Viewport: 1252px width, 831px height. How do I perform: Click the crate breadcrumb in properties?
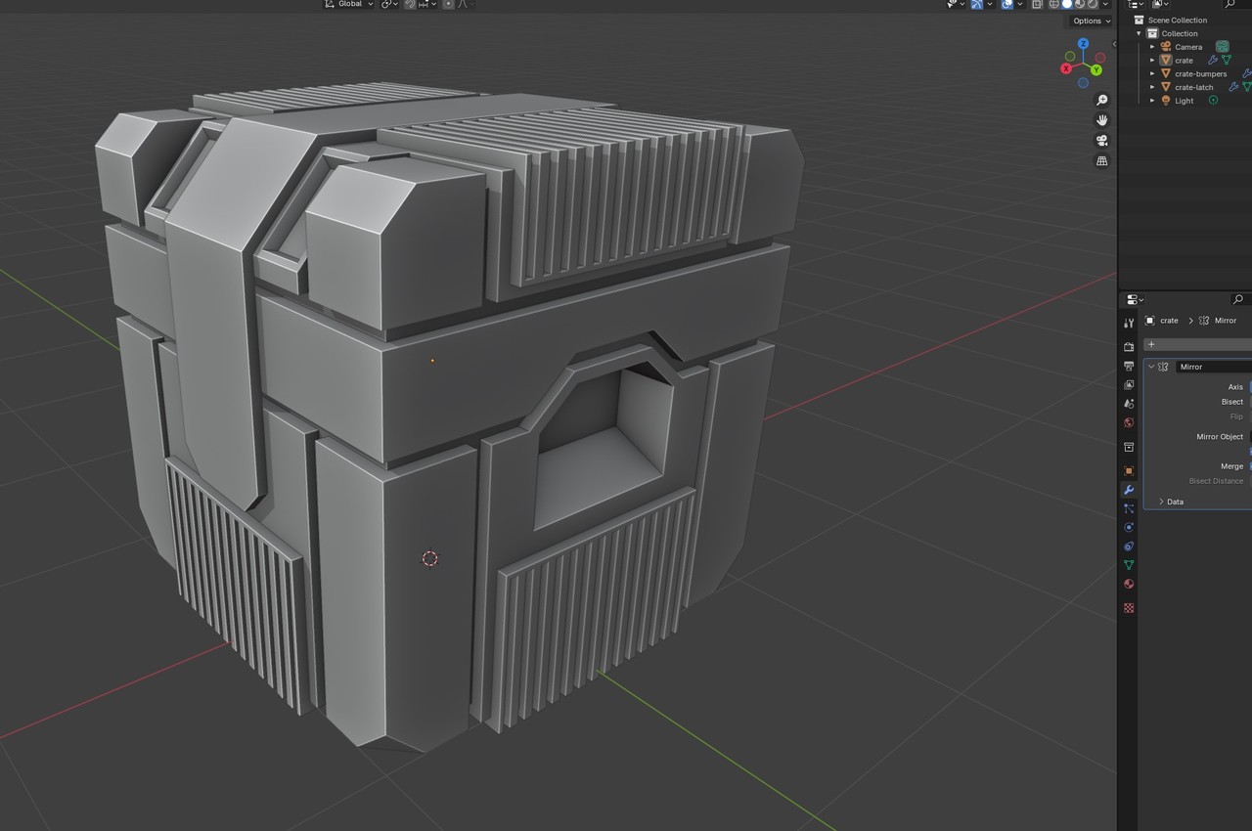(1169, 321)
